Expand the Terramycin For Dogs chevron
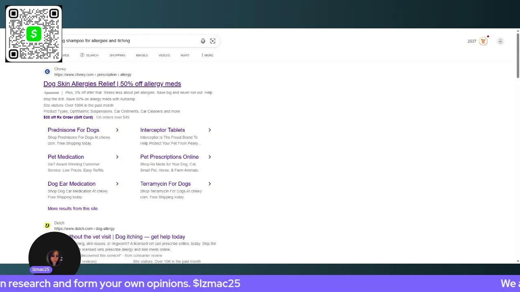Screen dimensions: 520x292 coord(210,184)
